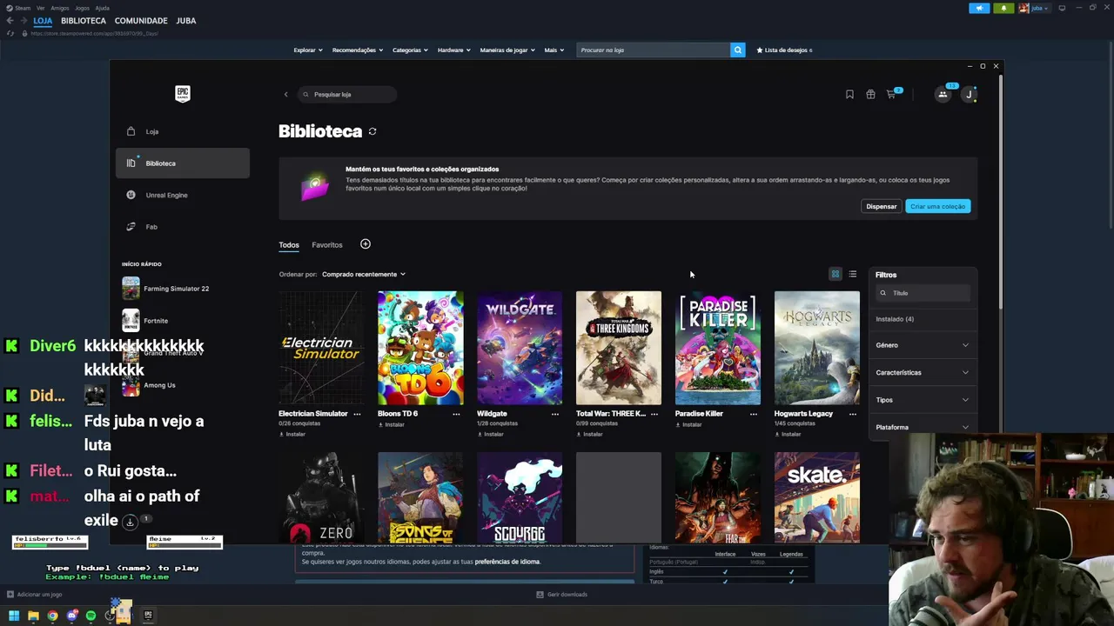
Task: Open Steam Explorar dropdown menu
Action: (308, 50)
